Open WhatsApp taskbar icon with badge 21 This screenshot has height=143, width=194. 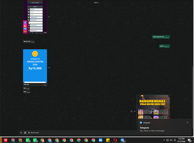(x=35, y=140)
